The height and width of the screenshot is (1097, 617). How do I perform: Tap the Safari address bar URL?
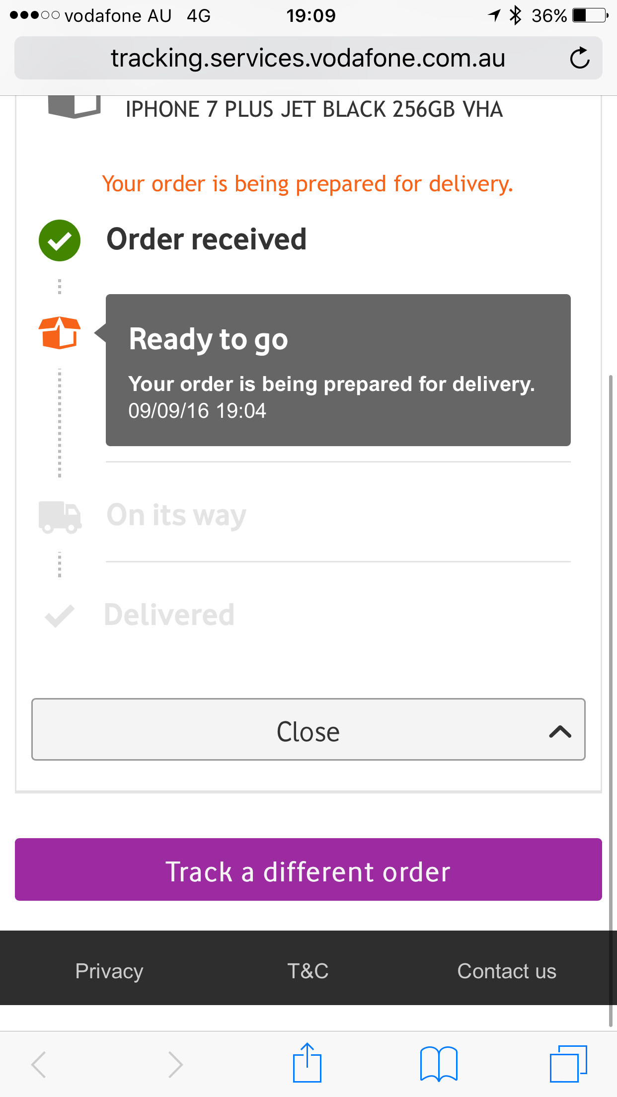[308, 58]
